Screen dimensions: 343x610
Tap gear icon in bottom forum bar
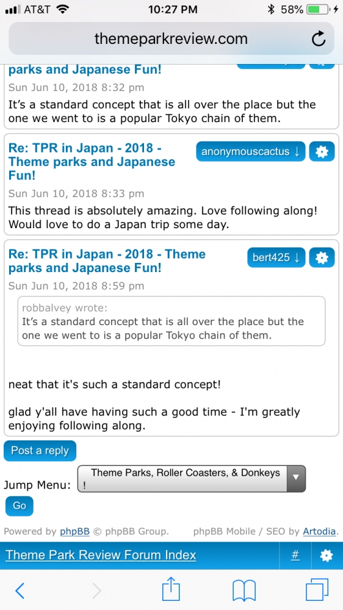pyautogui.click(x=327, y=556)
